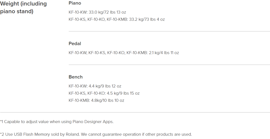Click the KF-10-KW 33.0 kg piano weight line

(97, 12)
